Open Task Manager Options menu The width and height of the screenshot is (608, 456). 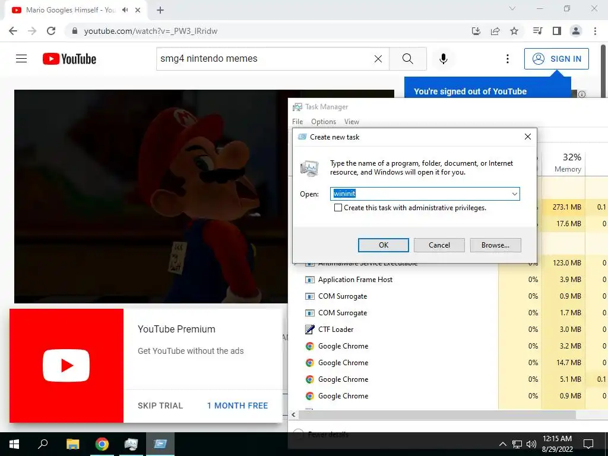[x=324, y=122]
